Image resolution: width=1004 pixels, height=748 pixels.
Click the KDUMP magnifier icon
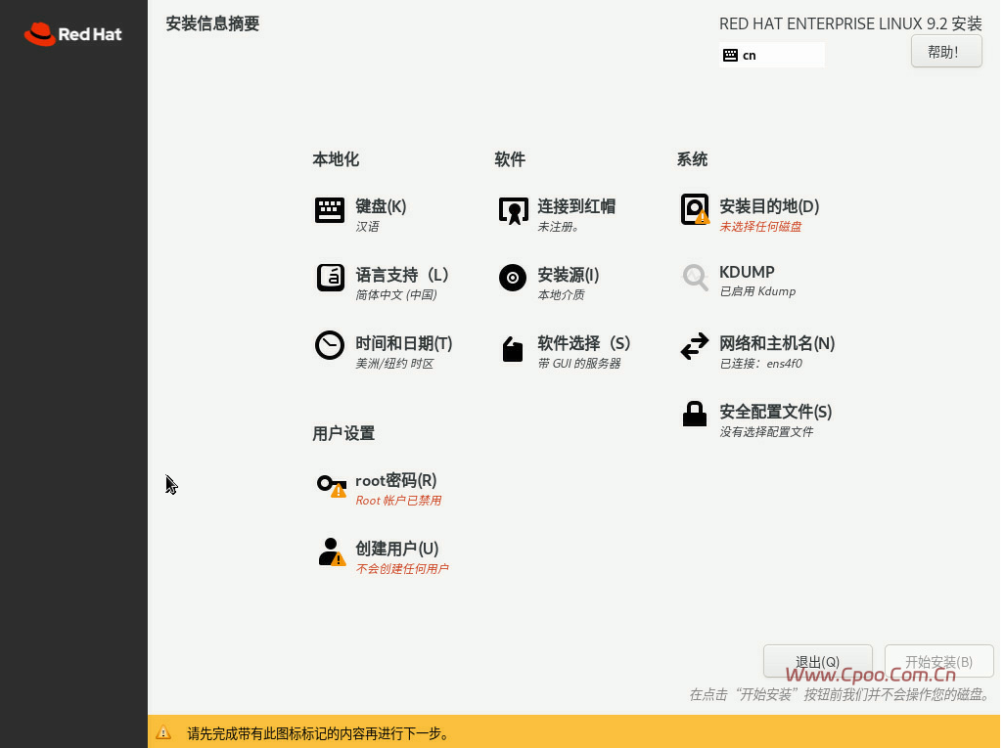point(696,279)
